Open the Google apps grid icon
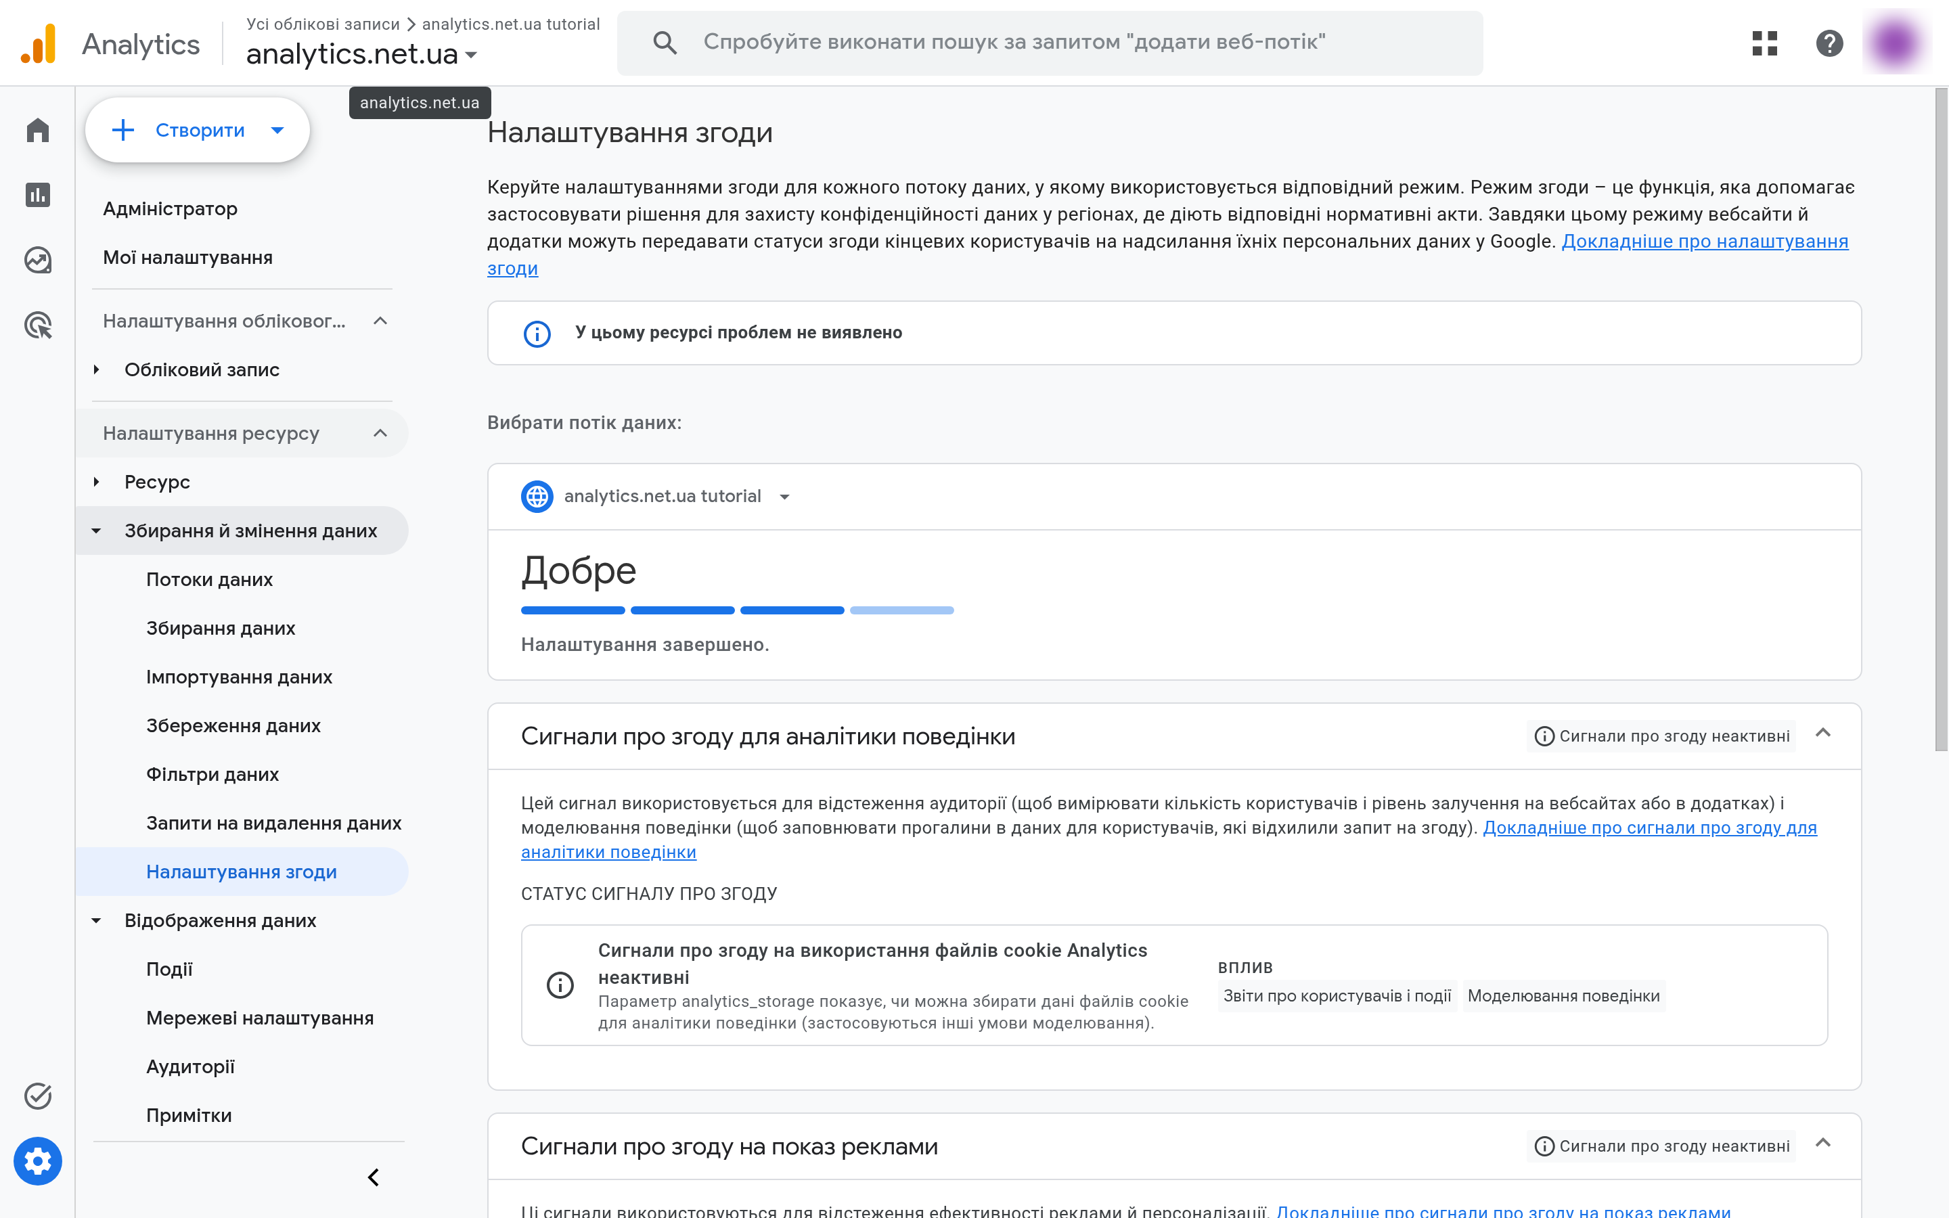The height and width of the screenshot is (1218, 1949). coord(1764,43)
